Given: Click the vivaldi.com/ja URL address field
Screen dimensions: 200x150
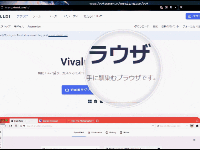Looking at the screenshot, I should [17, 8].
